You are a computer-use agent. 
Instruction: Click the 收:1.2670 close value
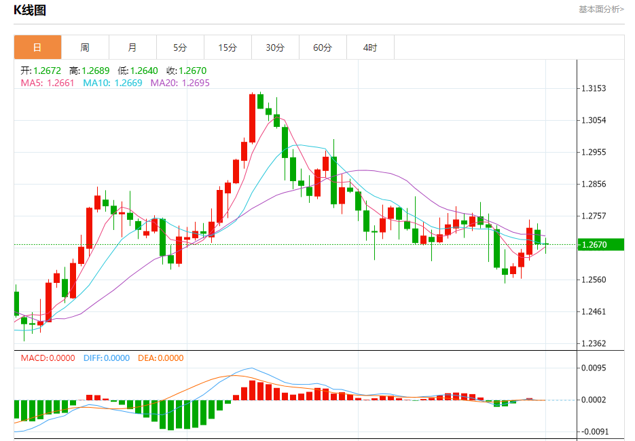186,71
